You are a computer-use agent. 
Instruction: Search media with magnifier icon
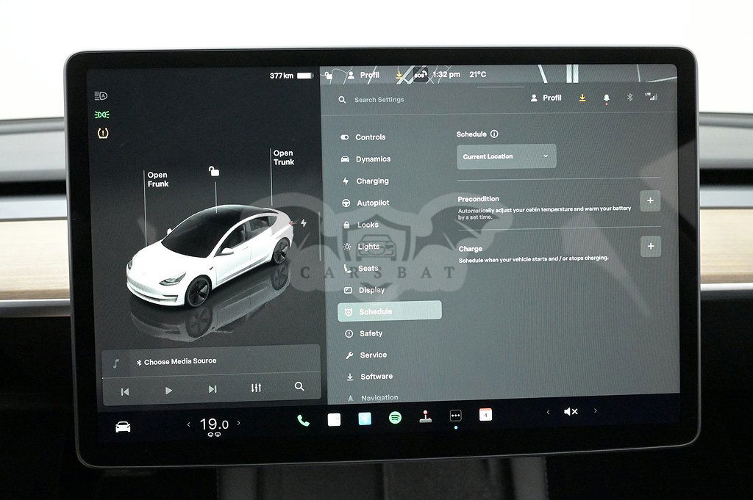[299, 386]
